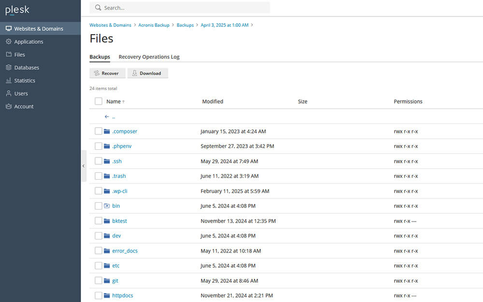Open Applications in the sidebar

point(28,42)
